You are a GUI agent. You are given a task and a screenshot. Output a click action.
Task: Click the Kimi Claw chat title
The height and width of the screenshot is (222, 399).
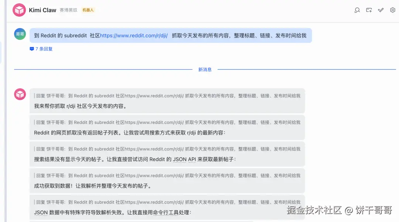42,10
